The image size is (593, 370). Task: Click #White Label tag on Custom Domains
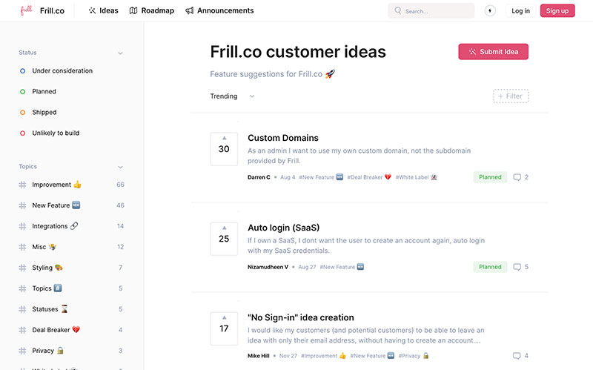(x=417, y=177)
